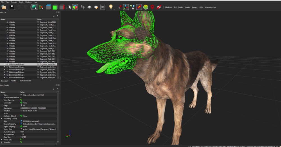Click the Block List toolbar button
This screenshot has width=281, height=147.
coord(168,7)
